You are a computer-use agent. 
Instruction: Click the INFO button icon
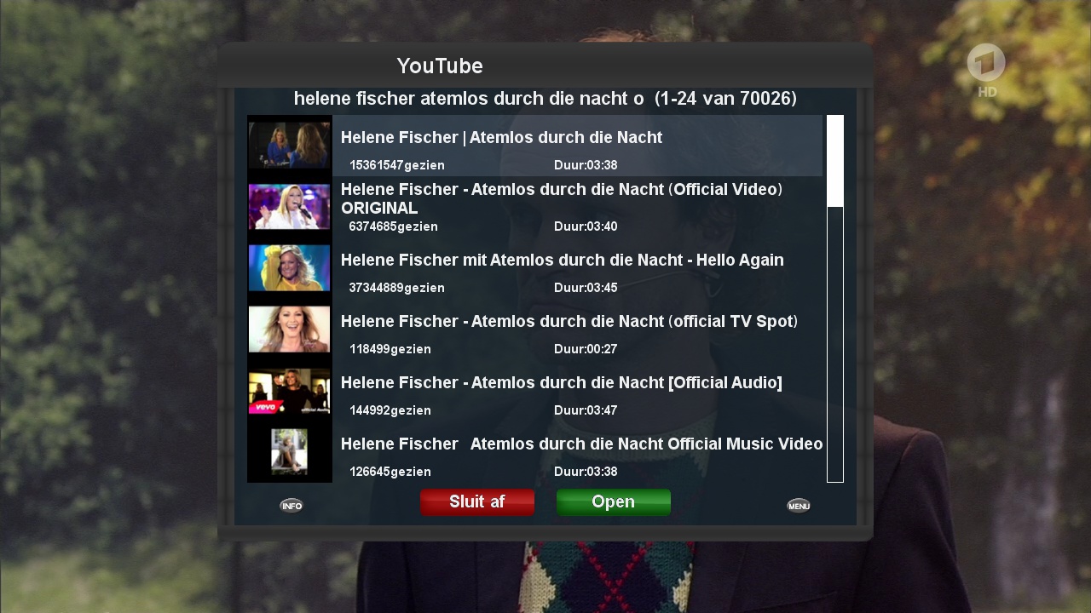coord(292,506)
